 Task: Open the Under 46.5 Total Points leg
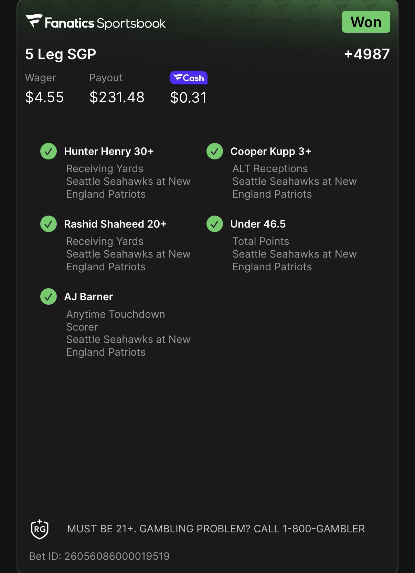click(258, 224)
